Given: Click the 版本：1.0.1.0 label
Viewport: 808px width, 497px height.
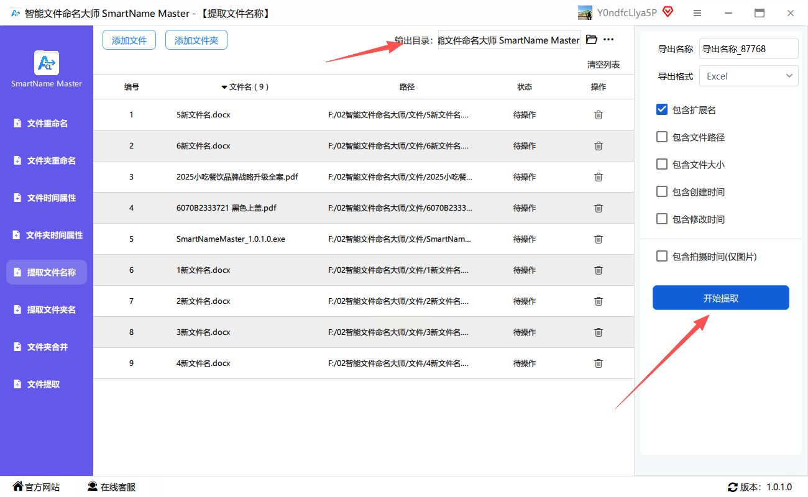Looking at the screenshot, I should pyautogui.click(x=766, y=487).
